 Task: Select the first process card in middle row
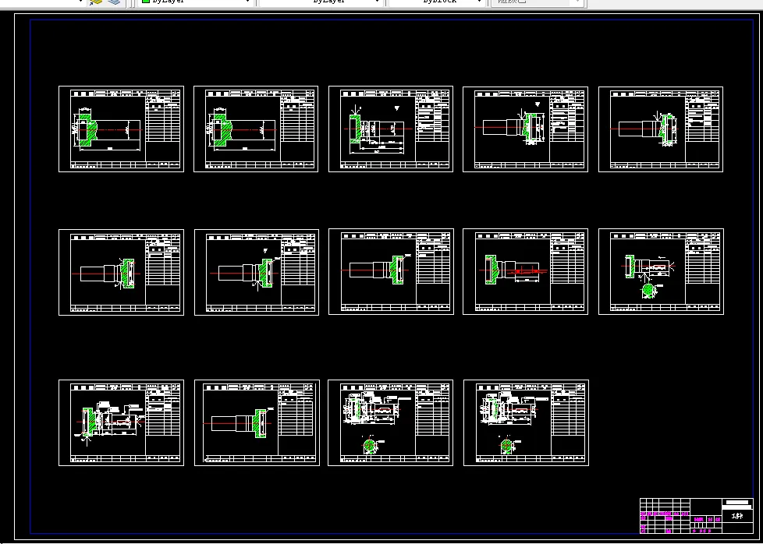121,272
